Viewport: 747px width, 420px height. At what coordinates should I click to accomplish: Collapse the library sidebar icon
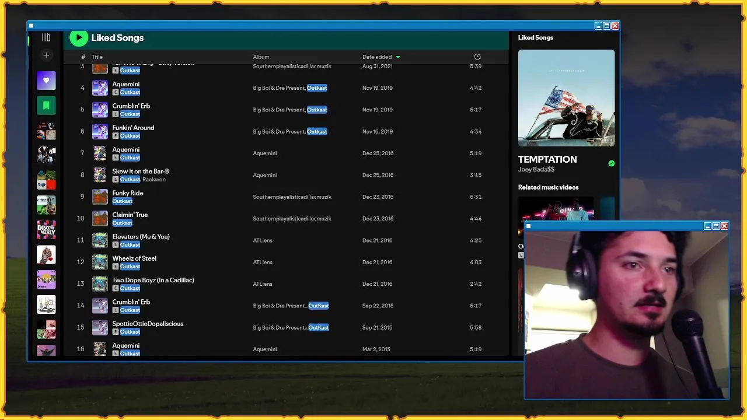coord(46,37)
